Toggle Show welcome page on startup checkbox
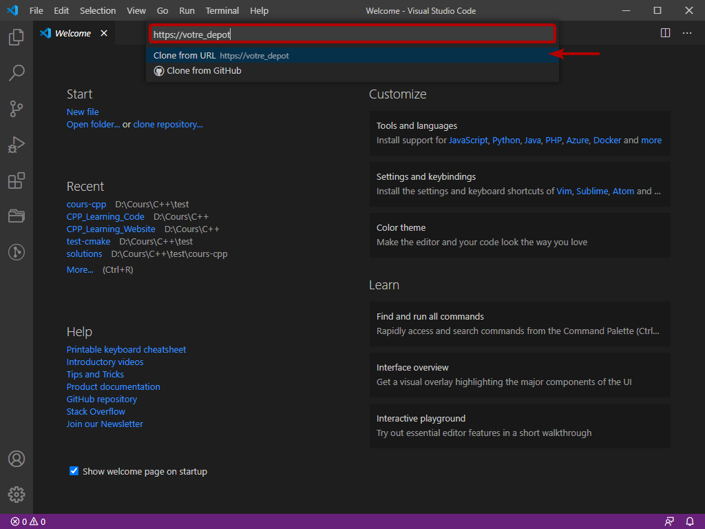The width and height of the screenshot is (705, 529). coord(74,471)
